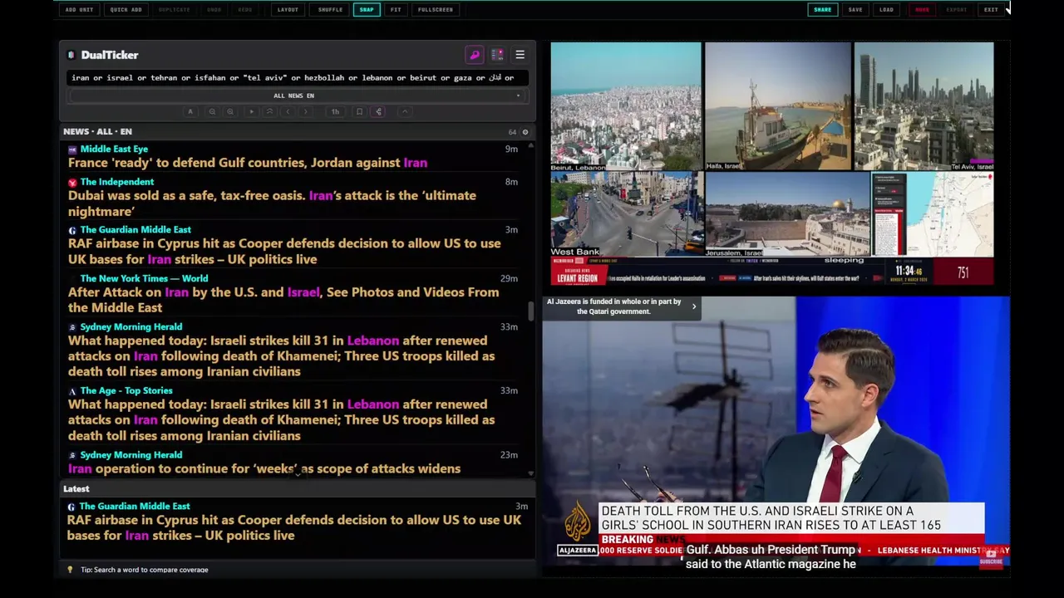Toggle the SNAP button
Viewport: 1064px width, 598px height.
pos(367,10)
